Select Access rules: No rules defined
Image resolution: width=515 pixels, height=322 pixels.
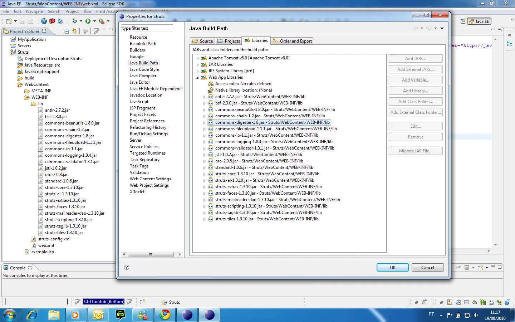[x=243, y=84]
